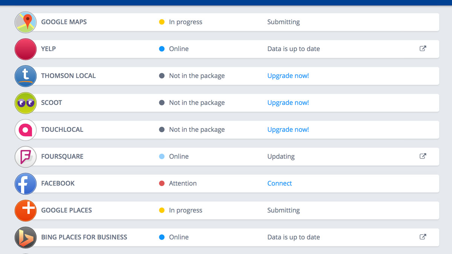Click Upgrade now for Touchlocal
Screen dimensions: 452x254
click(288, 129)
